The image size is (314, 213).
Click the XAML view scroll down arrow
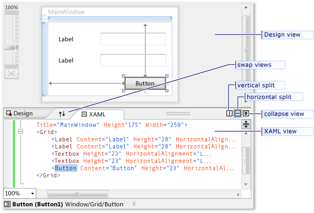(246, 184)
